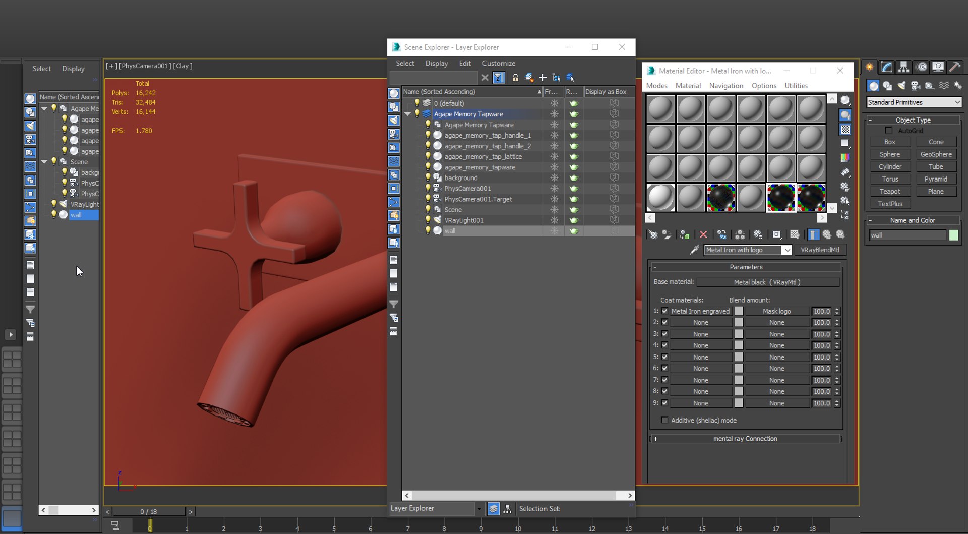Open the Utilities hammer panel tab
Screen dimensions: 968x534
point(954,67)
